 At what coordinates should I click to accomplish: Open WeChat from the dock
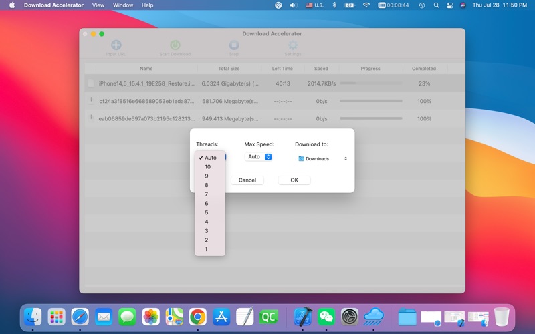pyautogui.click(x=326, y=317)
